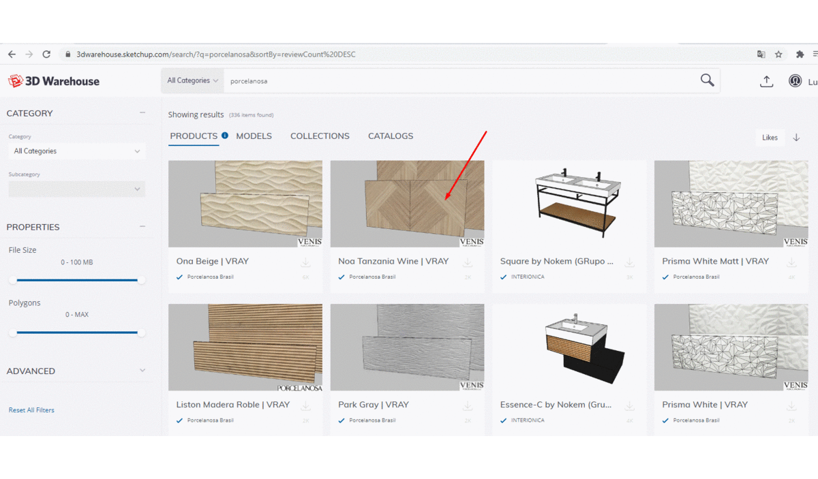818x479 pixels.
Task: Open Liston Madera Roble | VRAY title
Action: 233,405
